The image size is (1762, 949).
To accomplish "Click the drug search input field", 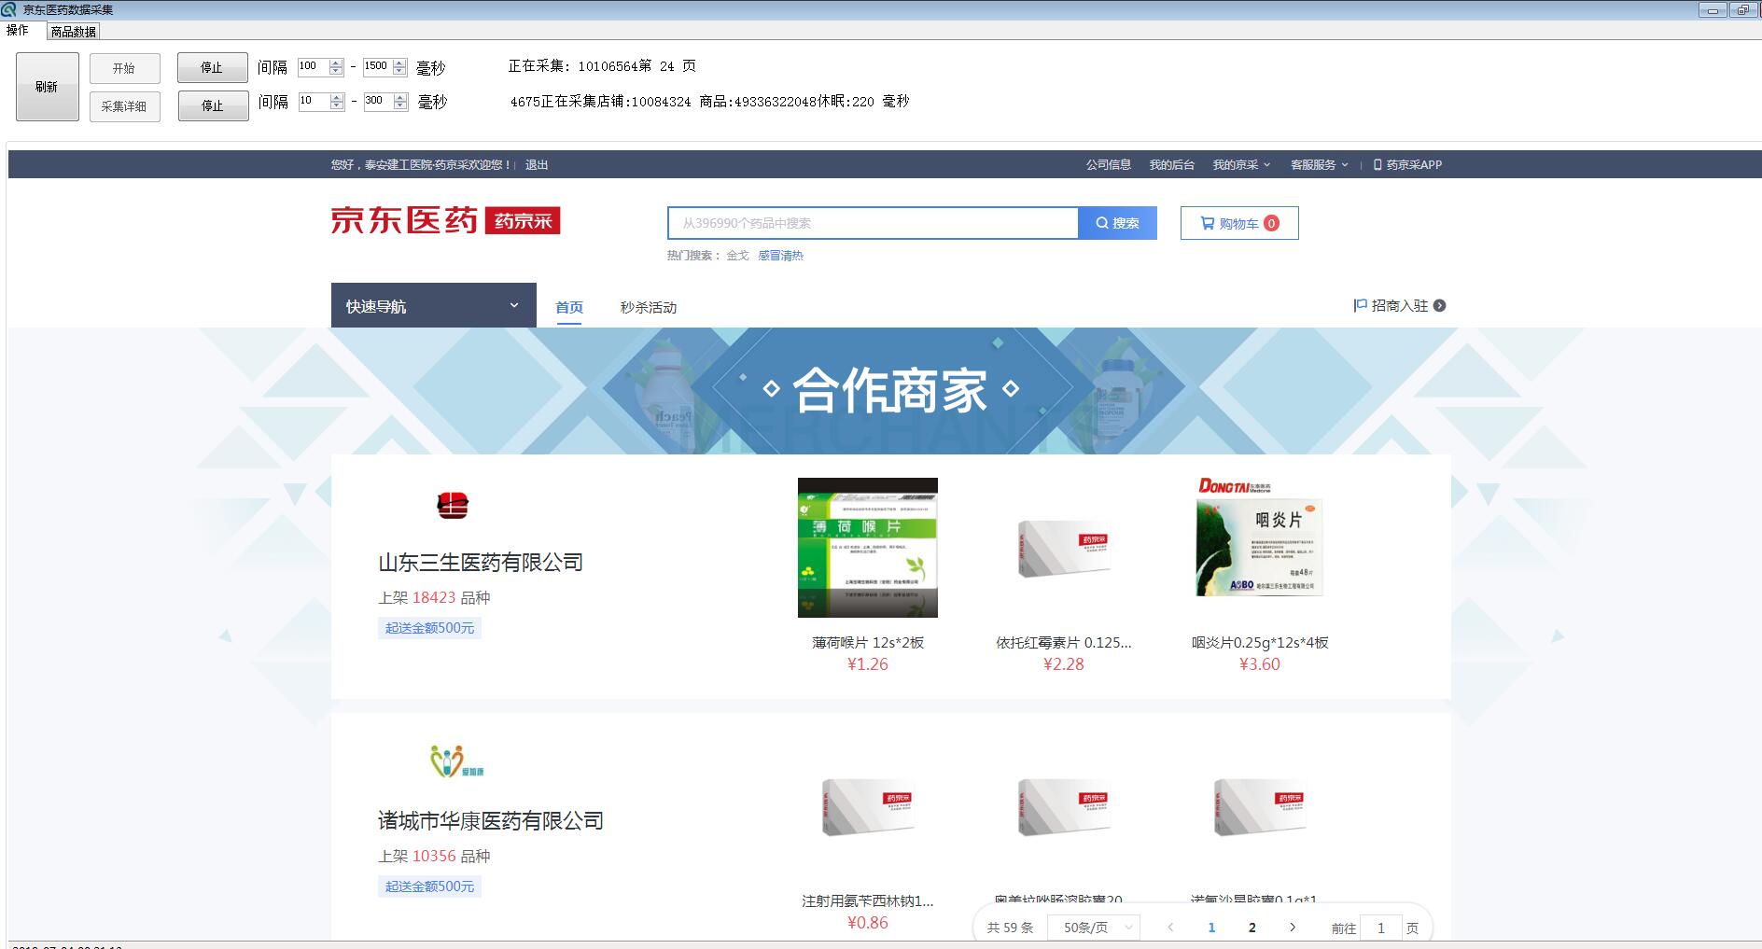I will [873, 223].
